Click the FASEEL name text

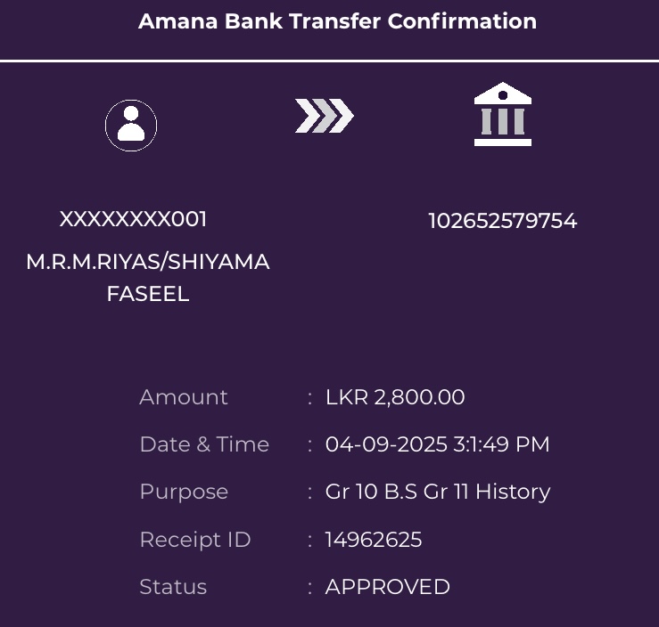click(148, 294)
